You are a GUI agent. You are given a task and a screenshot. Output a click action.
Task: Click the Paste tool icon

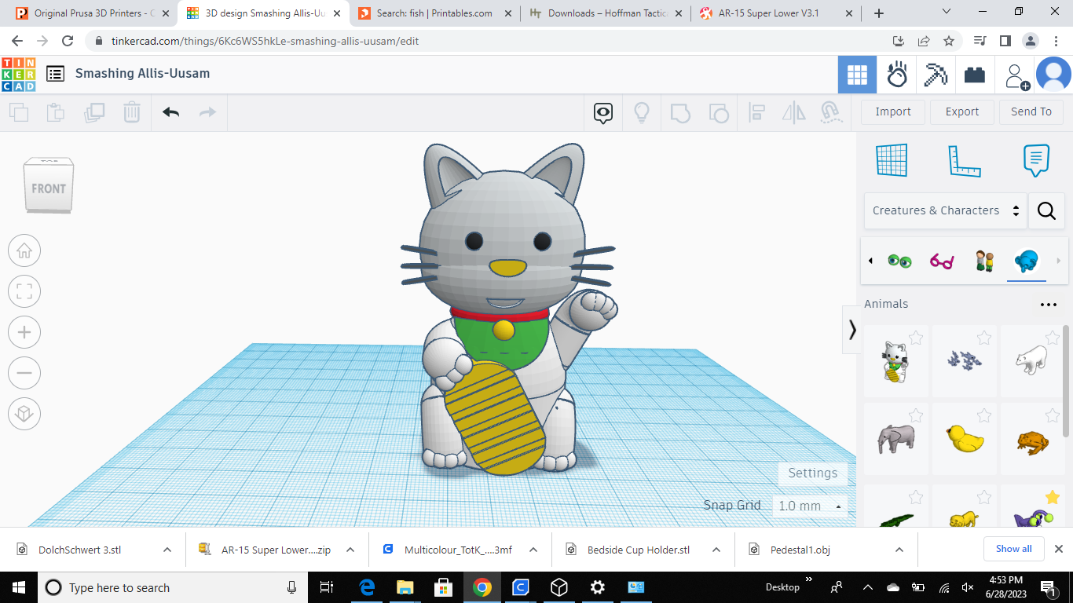[56, 112]
